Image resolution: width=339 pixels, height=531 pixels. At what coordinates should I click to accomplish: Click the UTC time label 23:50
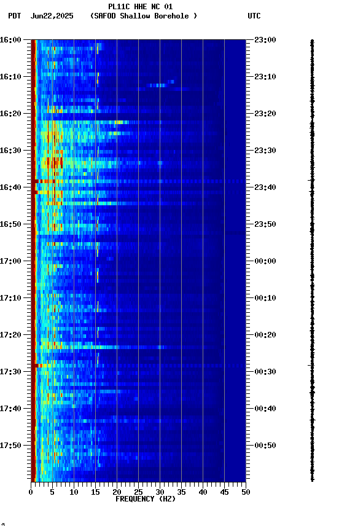[265, 224]
